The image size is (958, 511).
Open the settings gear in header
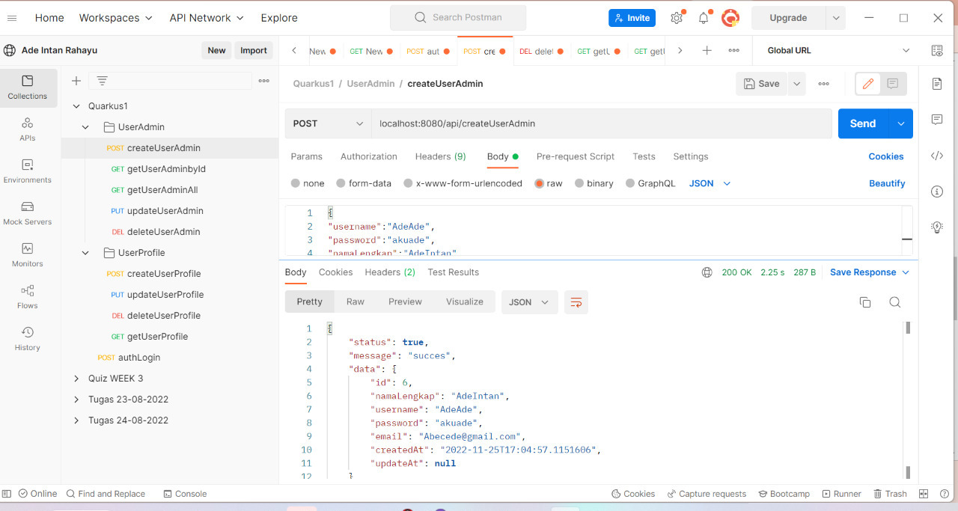click(677, 18)
